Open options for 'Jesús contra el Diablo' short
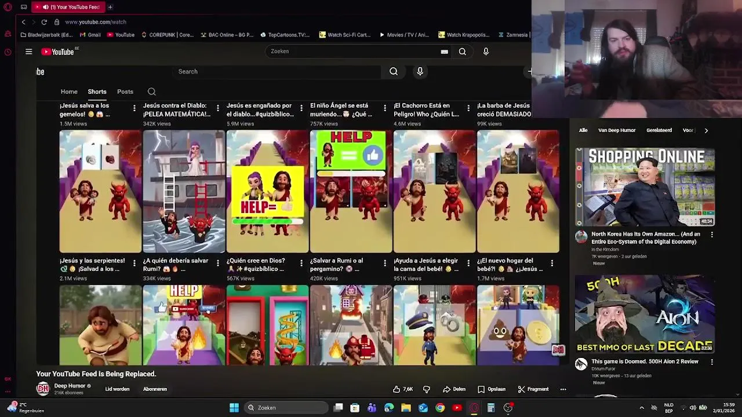Image resolution: width=742 pixels, height=417 pixels. [218, 108]
